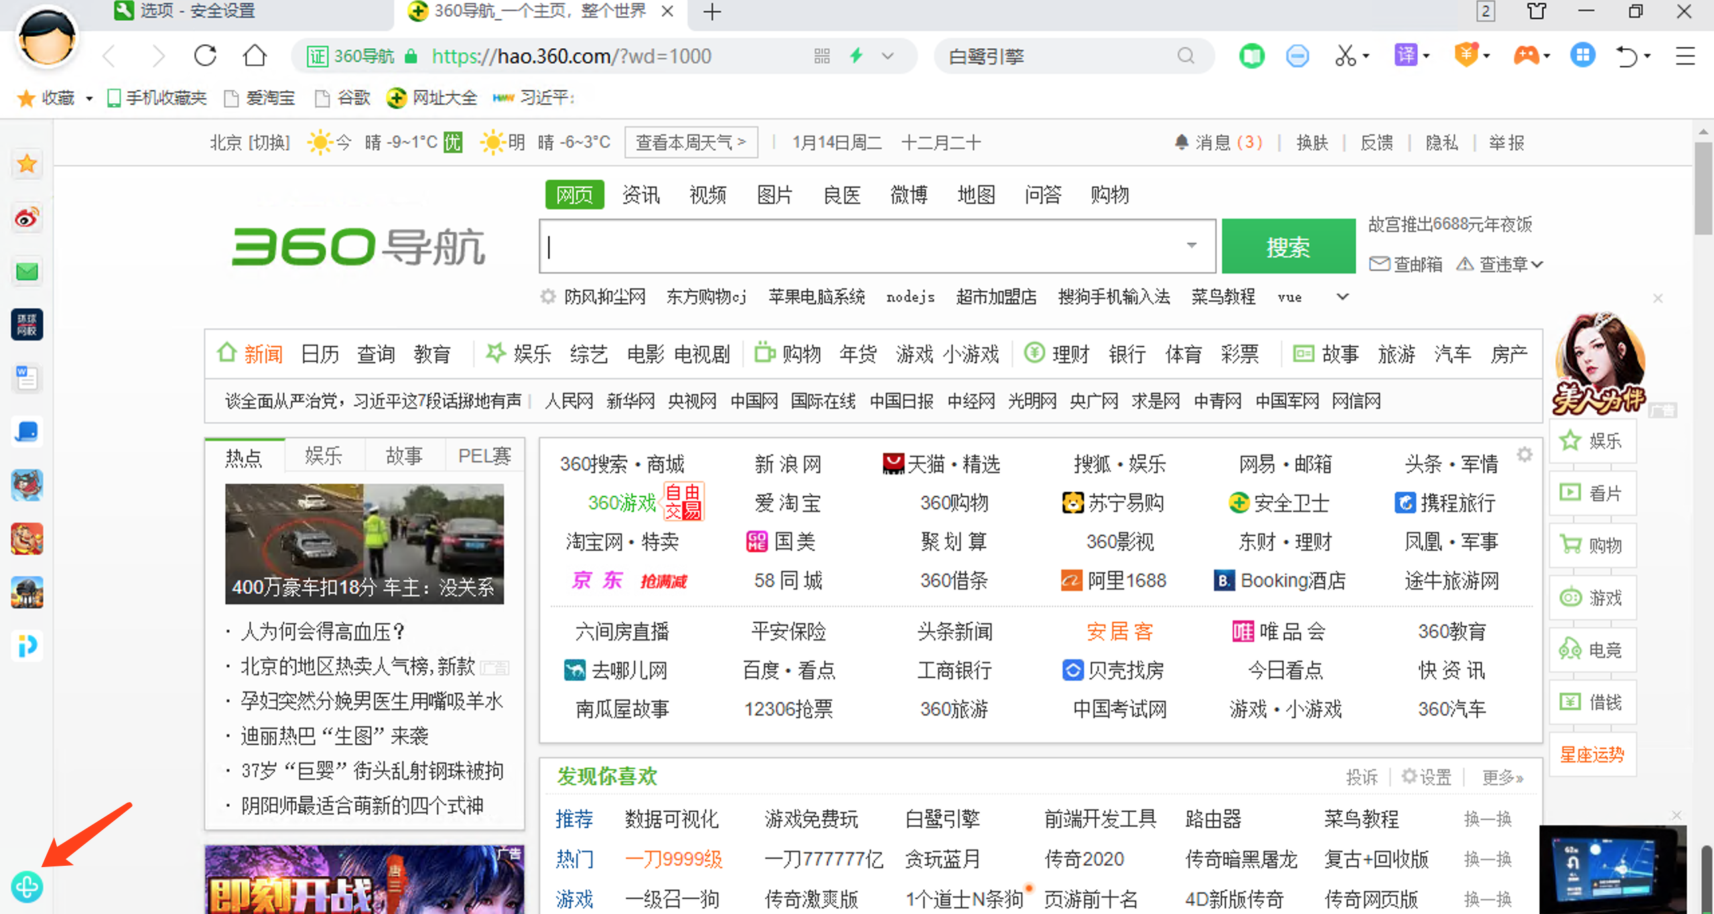Switch to the PEL赛 news tab
1714x914 pixels.
[x=484, y=456]
